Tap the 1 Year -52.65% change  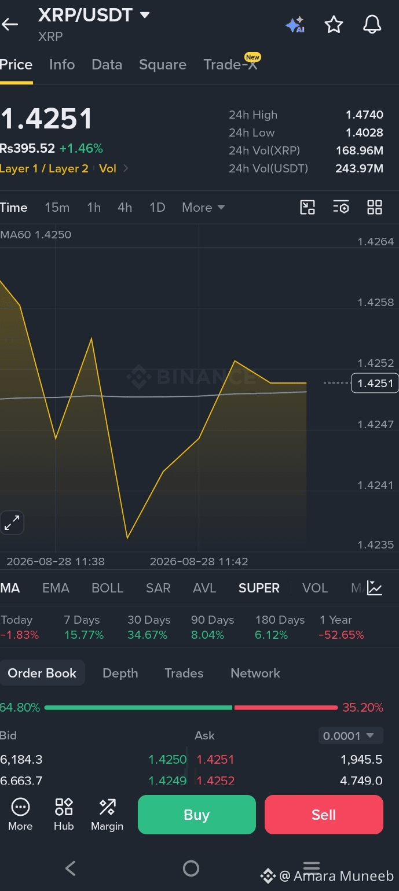[342, 627]
